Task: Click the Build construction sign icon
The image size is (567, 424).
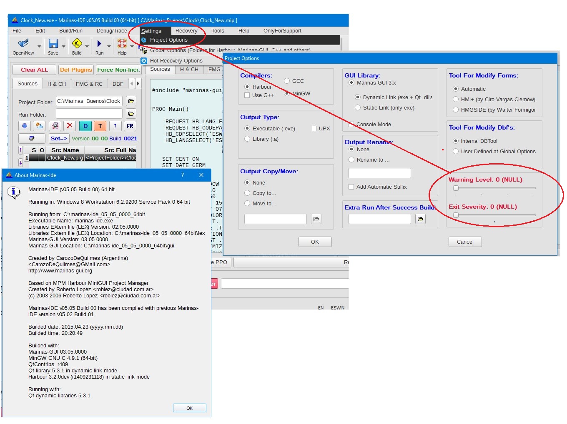Action: [x=77, y=43]
